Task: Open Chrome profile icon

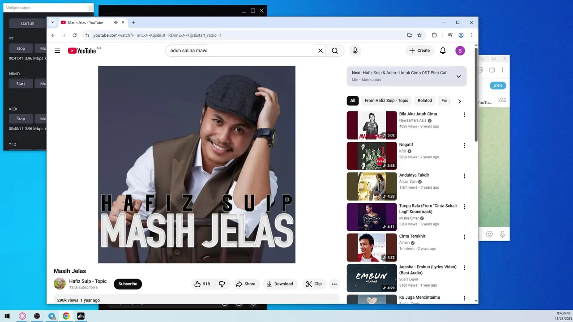Action: click(x=461, y=35)
